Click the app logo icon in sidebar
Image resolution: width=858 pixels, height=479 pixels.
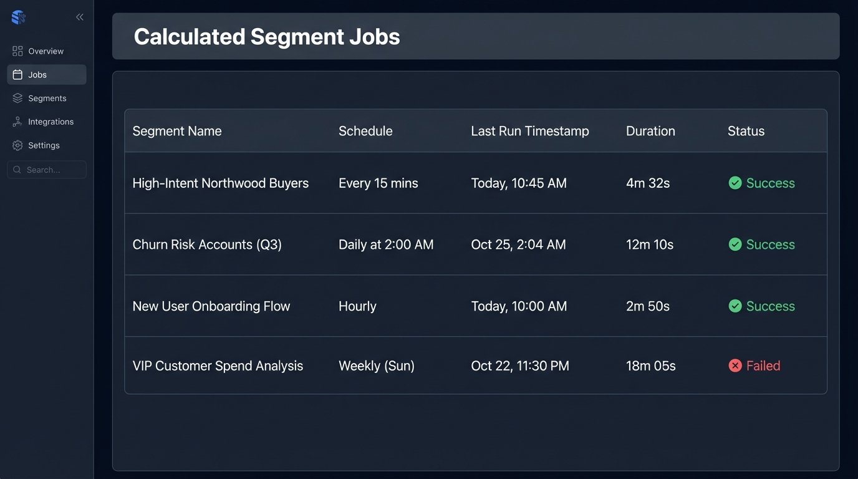coord(19,17)
